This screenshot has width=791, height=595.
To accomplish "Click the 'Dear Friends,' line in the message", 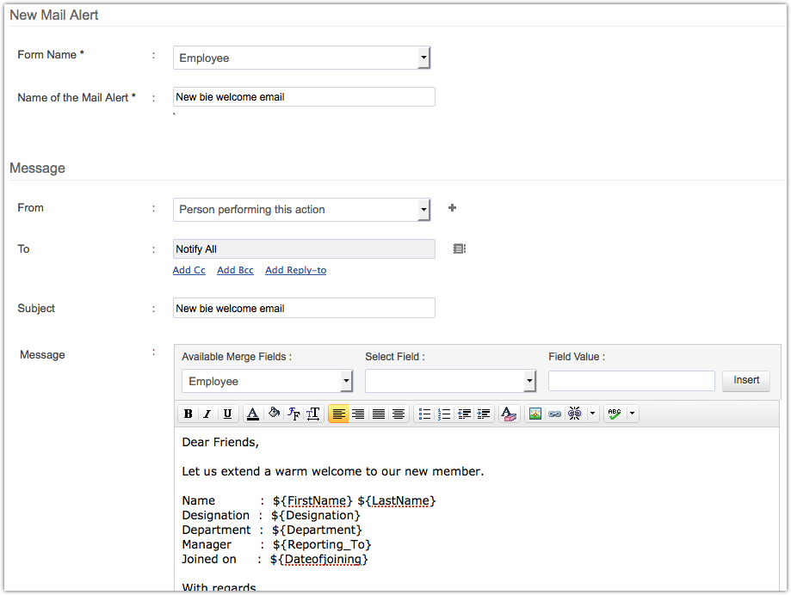I will coord(220,442).
